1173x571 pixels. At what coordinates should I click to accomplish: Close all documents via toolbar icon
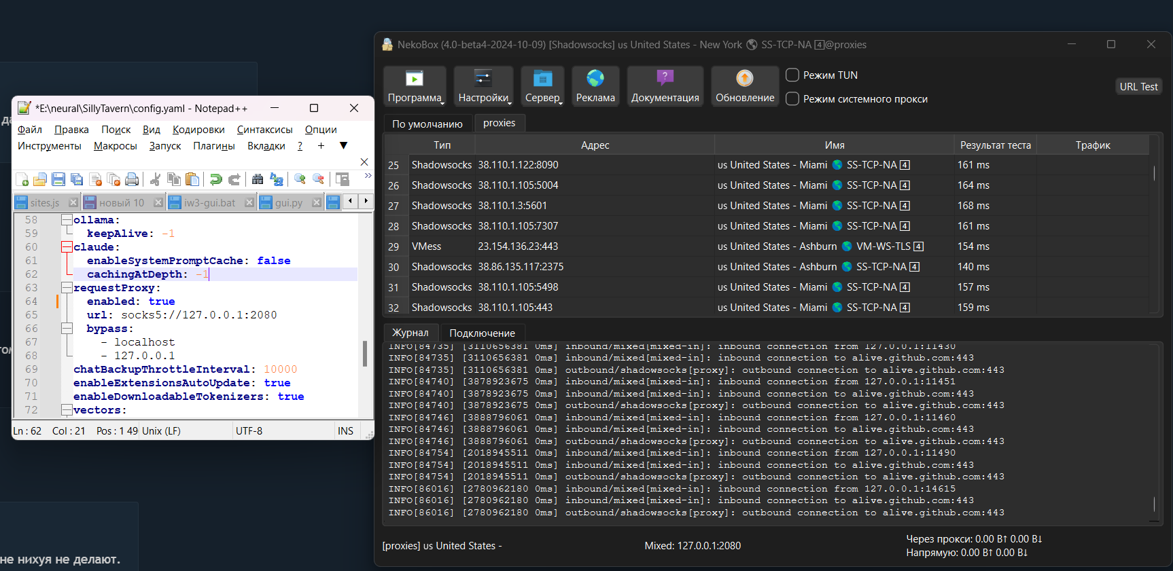113,179
